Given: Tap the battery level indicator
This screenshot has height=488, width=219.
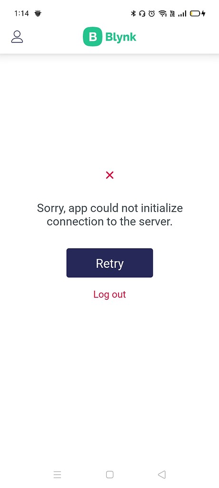Looking at the screenshot, I should tap(195, 13).
